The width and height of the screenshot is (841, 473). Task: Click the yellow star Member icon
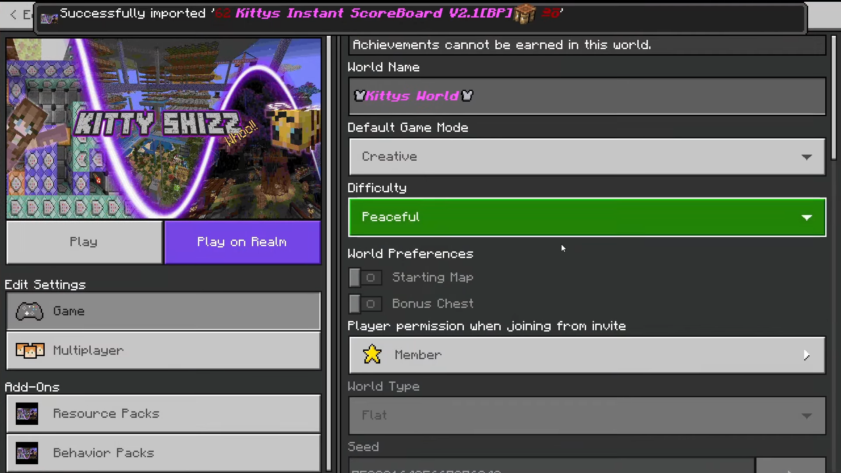[372, 354]
